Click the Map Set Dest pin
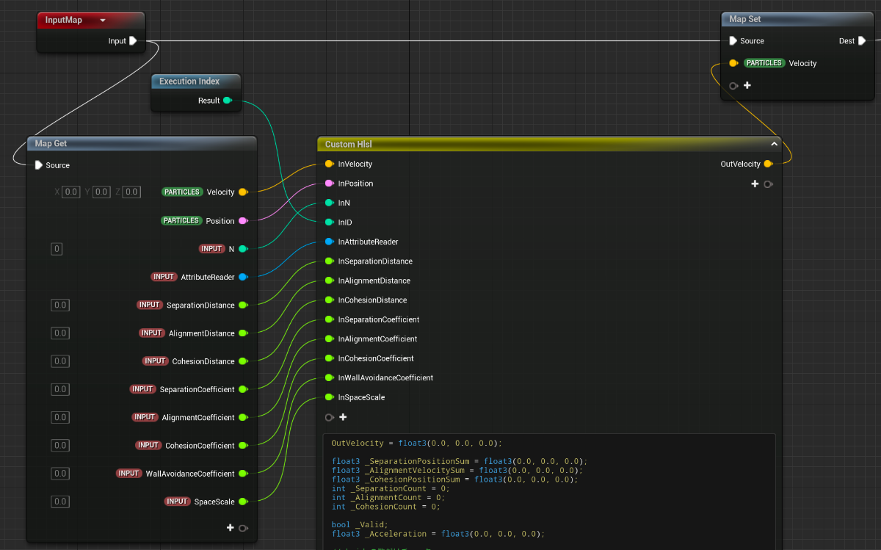 (x=862, y=41)
